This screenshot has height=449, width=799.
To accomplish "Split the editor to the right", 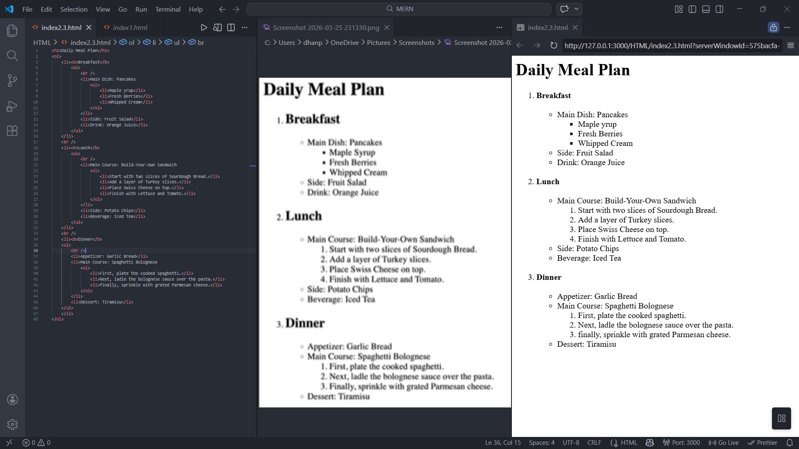I will pyautogui.click(x=231, y=27).
